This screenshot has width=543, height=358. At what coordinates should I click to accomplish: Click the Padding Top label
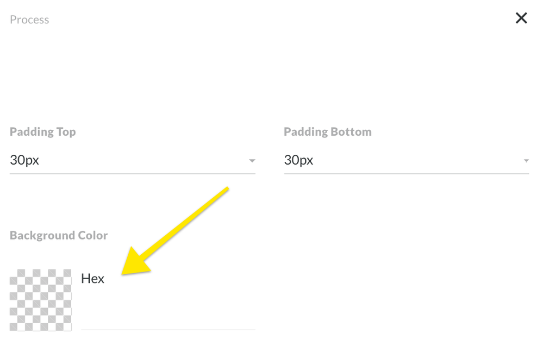click(x=42, y=132)
